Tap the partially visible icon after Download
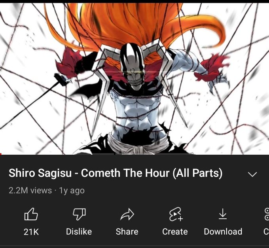Screen dimensions: 269x248 click(267, 214)
